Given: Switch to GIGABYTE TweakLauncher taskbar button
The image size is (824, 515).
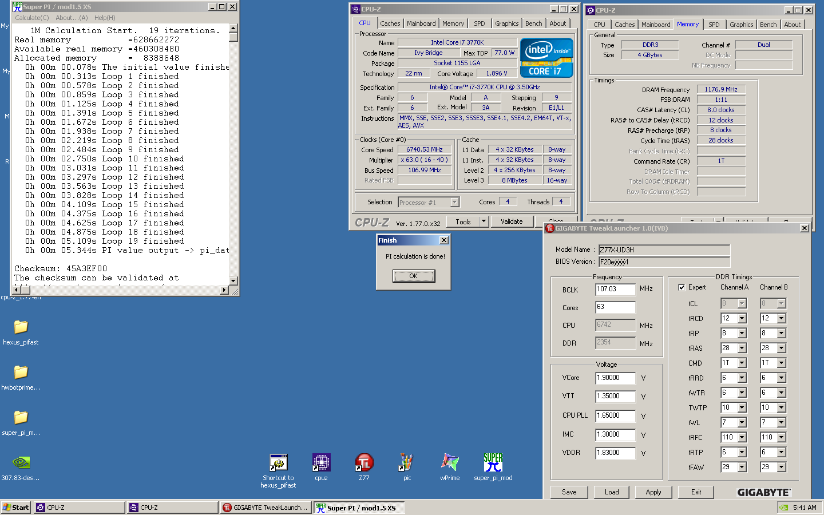Looking at the screenshot, I should [266, 508].
